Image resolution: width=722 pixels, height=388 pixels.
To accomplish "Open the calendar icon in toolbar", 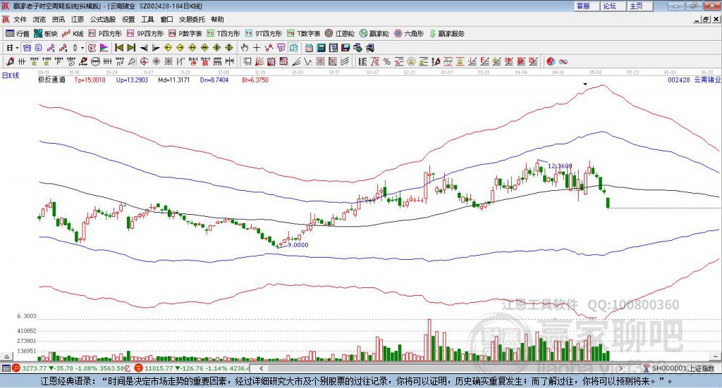I will pyautogui.click(x=309, y=48).
